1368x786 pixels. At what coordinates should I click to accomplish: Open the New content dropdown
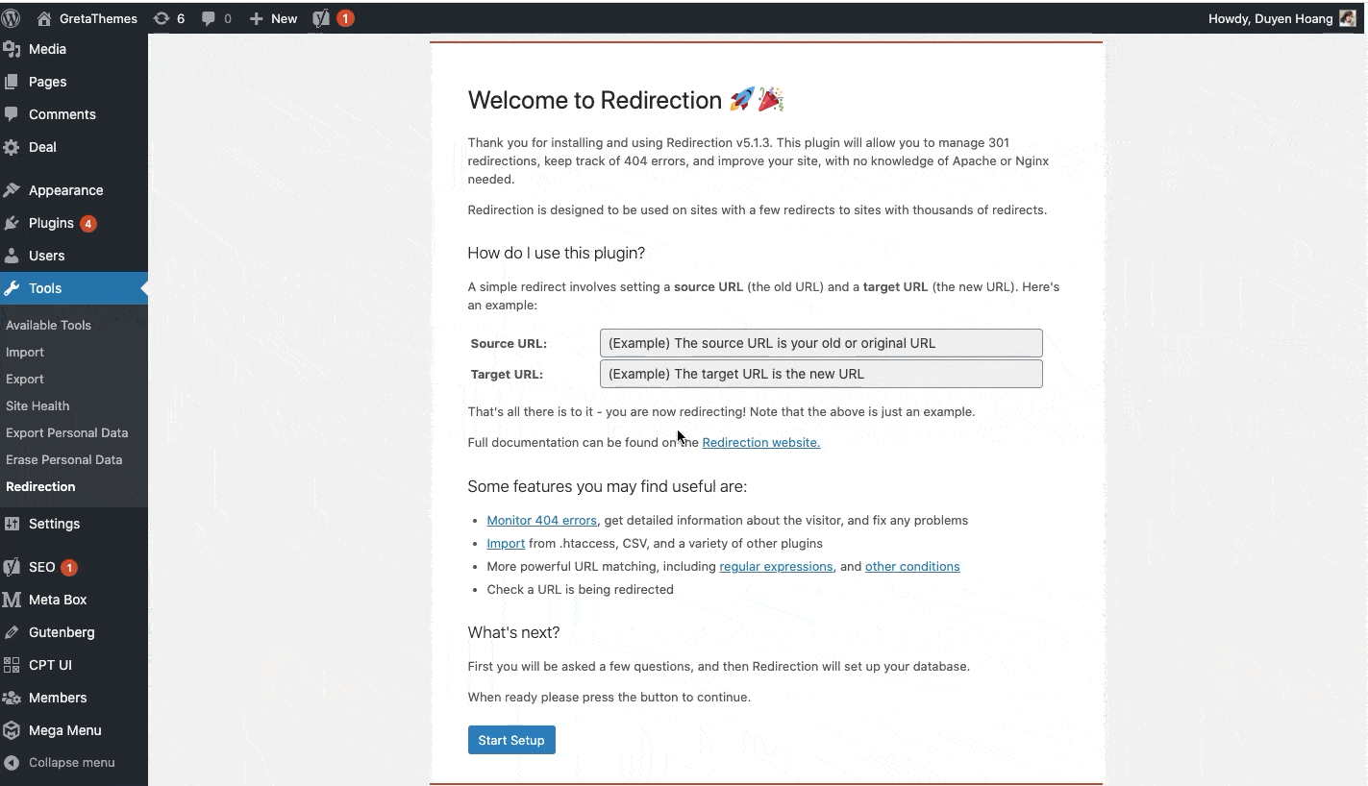(x=273, y=18)
